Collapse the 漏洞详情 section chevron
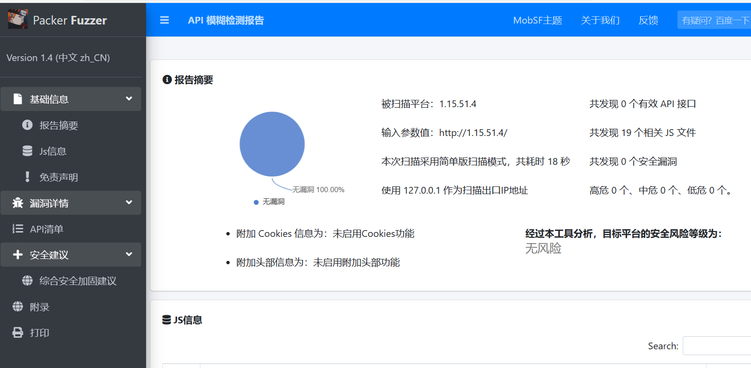The image size is (751, 368). coord(129,202)
